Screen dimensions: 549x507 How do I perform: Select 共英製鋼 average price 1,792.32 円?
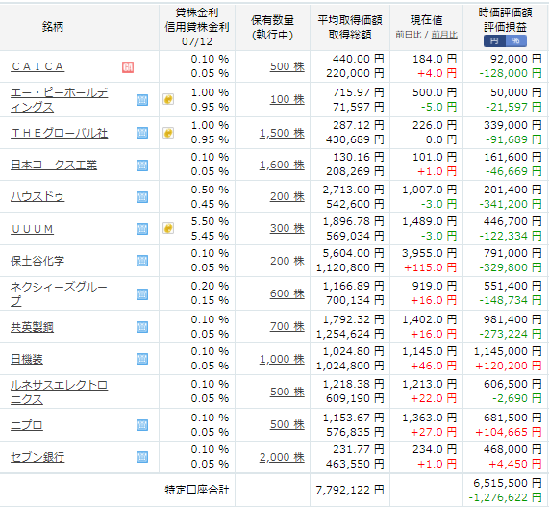click(353, 319)
